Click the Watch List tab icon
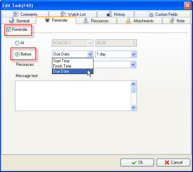This screenshot has height=172, width=193. coord(63,14)
